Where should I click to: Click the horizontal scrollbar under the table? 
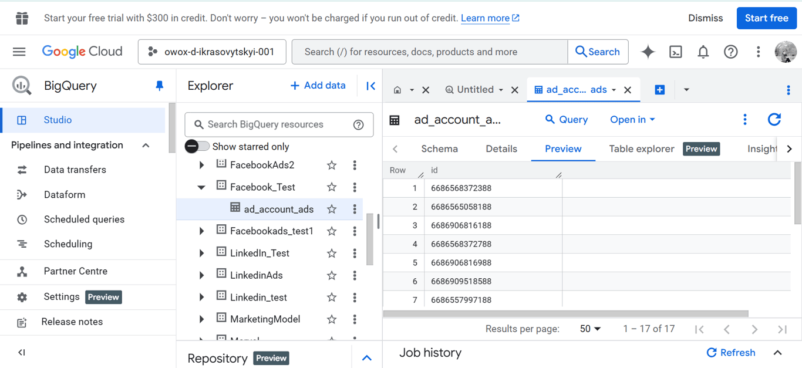click(565, 314)
